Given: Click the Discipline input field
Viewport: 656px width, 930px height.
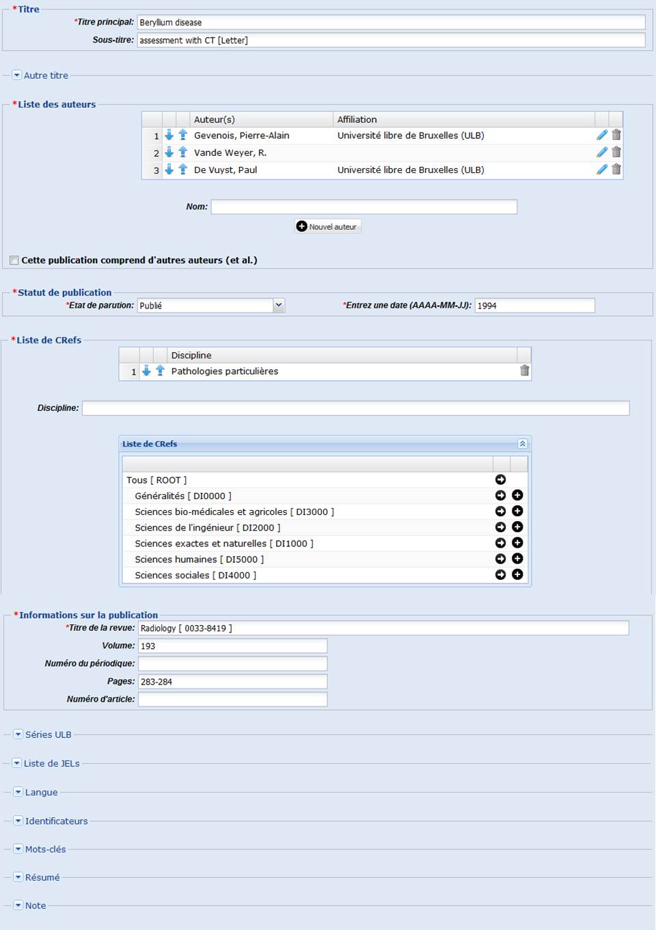Looking at the screenshot, I should click(355, 408).
